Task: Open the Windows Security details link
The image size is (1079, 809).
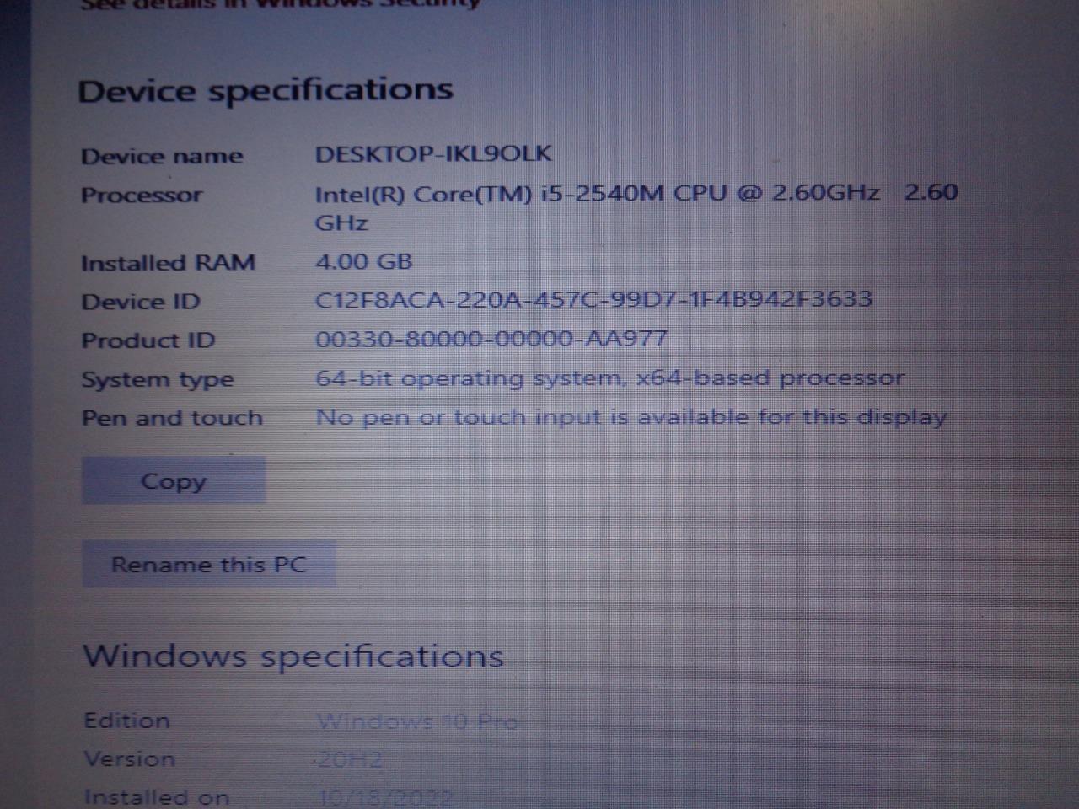Action: 280,4
